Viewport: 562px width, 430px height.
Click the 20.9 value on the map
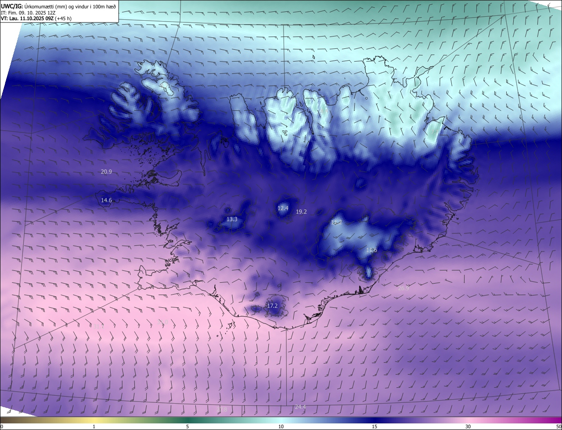(x=106, y=172)
